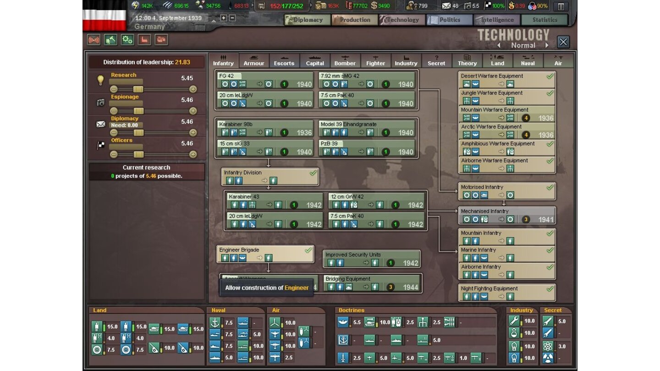
Task: Click the Secret radiation symbol icon
Action: click(x=549, y=358)
